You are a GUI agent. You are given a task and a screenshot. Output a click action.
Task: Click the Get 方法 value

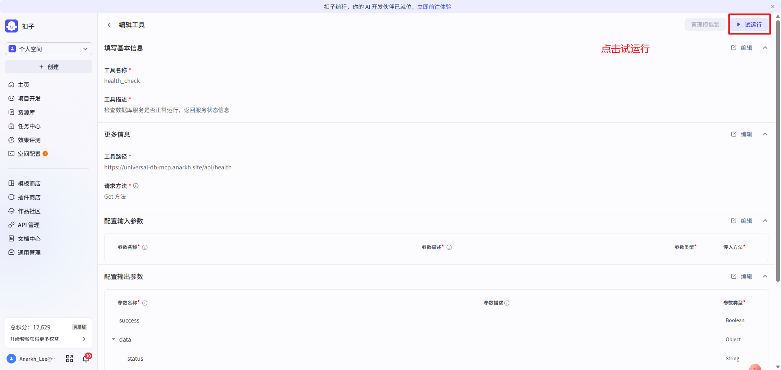tap(115, 197)
